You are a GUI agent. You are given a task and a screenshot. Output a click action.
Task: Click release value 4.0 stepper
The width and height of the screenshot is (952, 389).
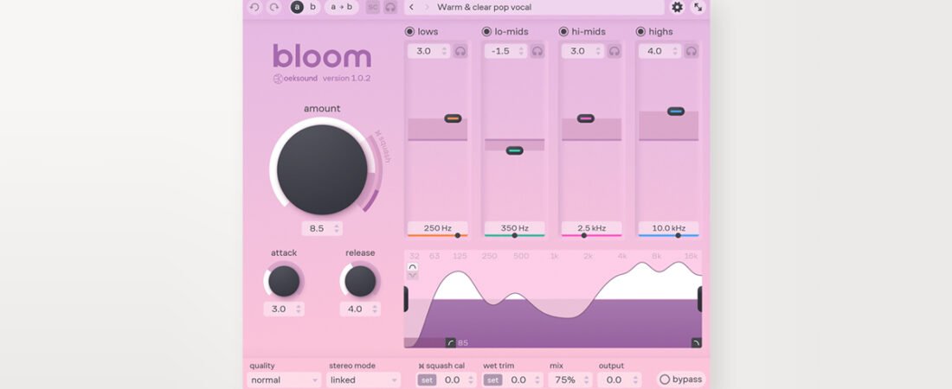pos(361,309)
